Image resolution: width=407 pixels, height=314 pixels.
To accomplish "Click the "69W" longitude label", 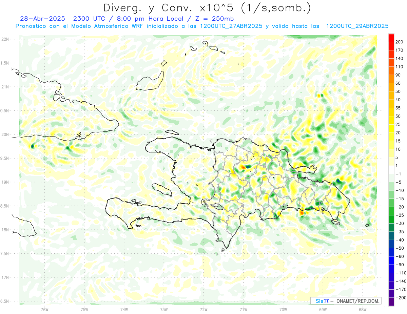I will click(323, 310).
